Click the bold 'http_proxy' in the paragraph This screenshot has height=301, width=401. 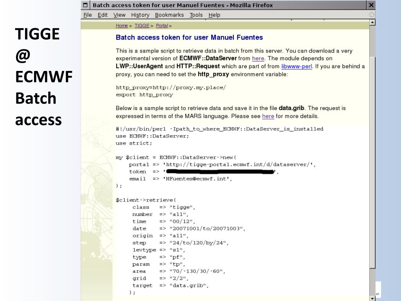point(213,74)
